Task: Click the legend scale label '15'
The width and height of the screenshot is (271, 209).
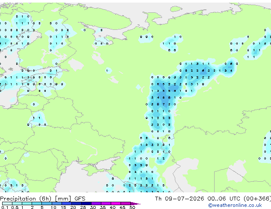Action: coord(63,207)
